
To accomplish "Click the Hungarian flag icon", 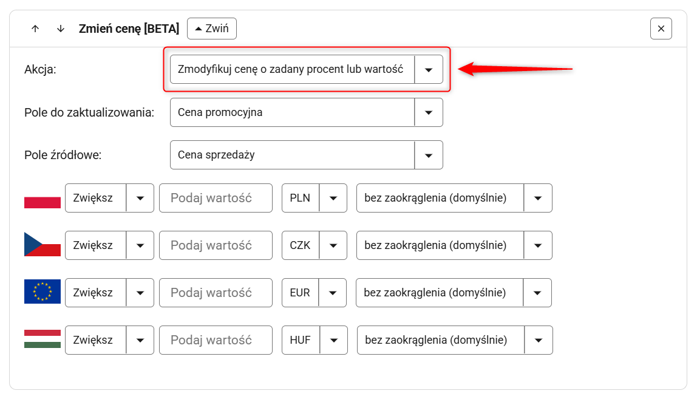I will [42, 339].
